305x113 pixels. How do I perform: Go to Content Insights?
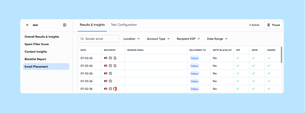click(36, 52)
